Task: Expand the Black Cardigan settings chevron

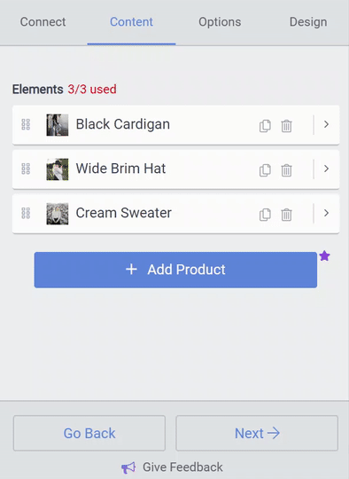Action: click(x=326, y=124)
